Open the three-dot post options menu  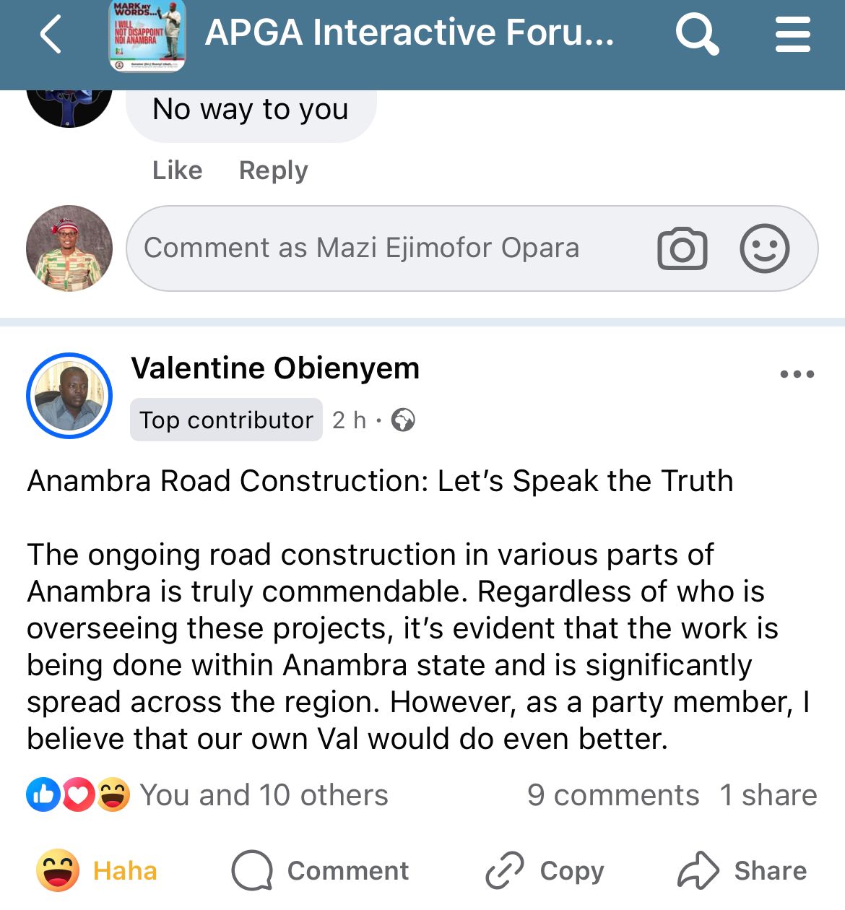[x=797, y=374]
